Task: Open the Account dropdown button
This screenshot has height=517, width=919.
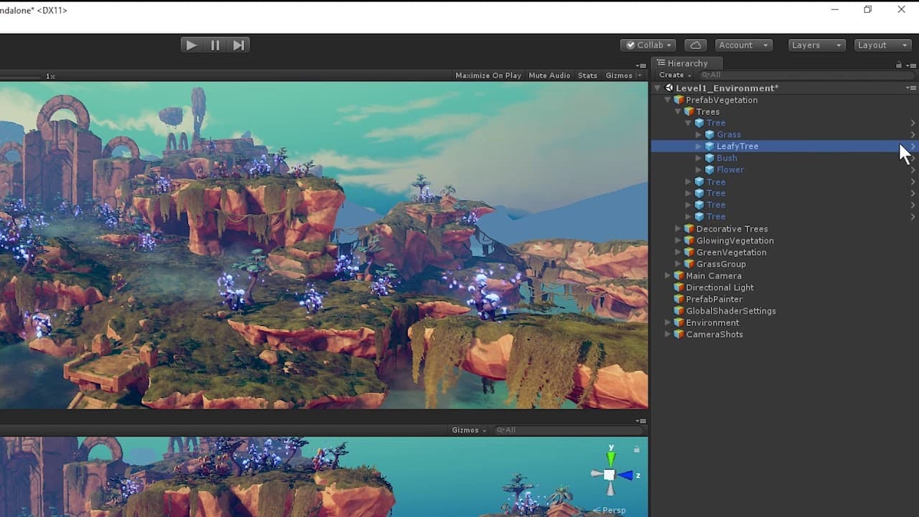Action: [743, 45]
